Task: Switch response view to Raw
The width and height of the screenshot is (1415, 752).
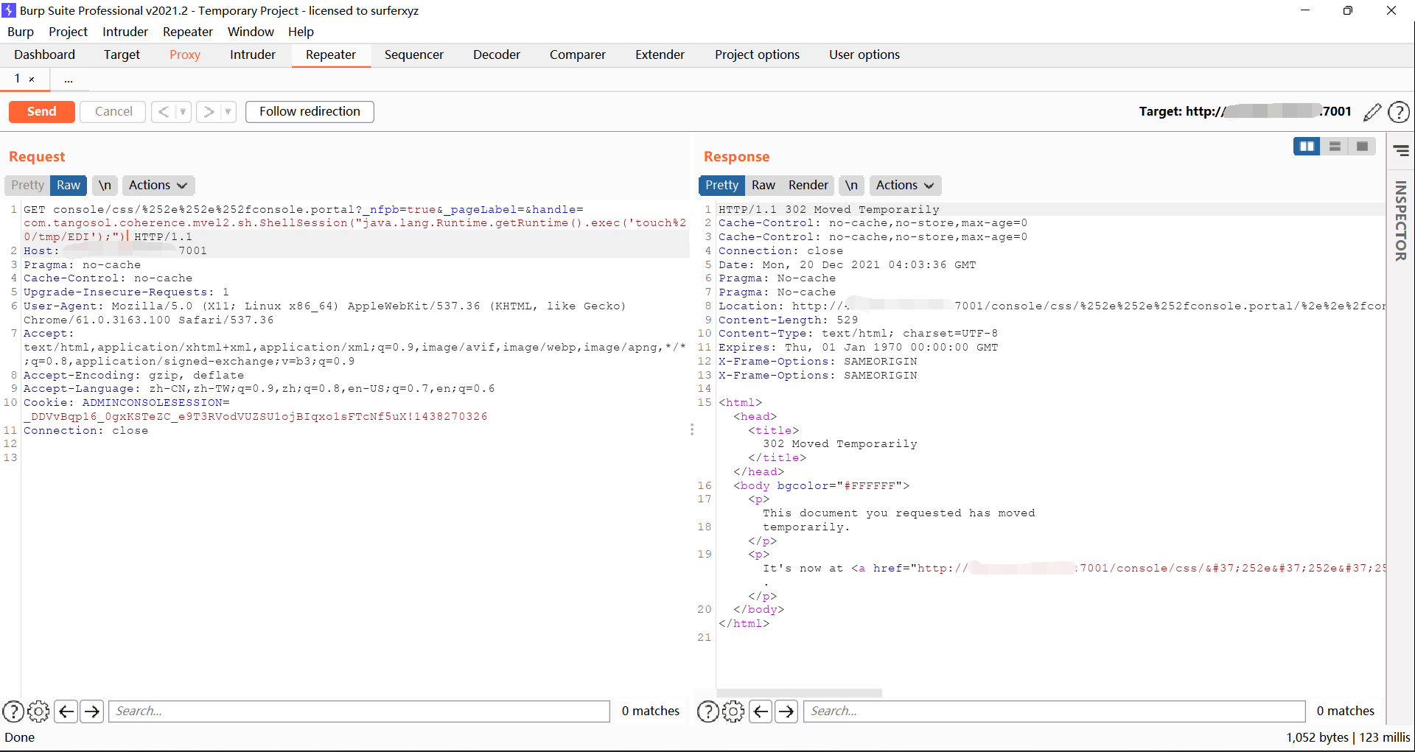Action: 763,186
